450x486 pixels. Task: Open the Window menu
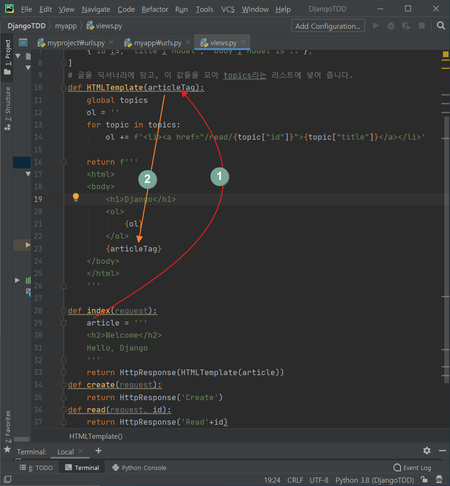tap(255, 9)
